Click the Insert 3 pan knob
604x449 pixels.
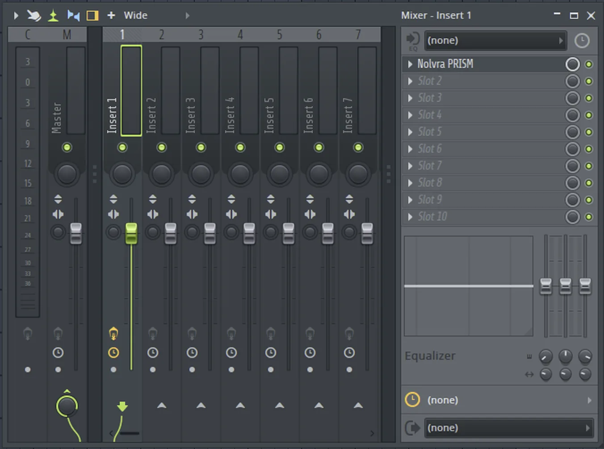(201, 174)
